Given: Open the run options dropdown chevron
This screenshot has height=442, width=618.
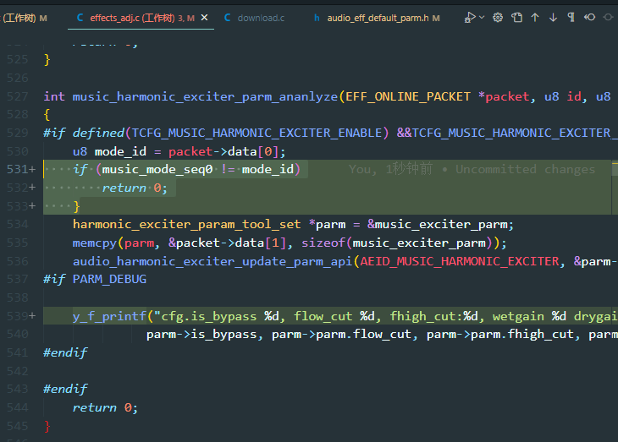Looking at the screenshot, I should click(482, 17).
